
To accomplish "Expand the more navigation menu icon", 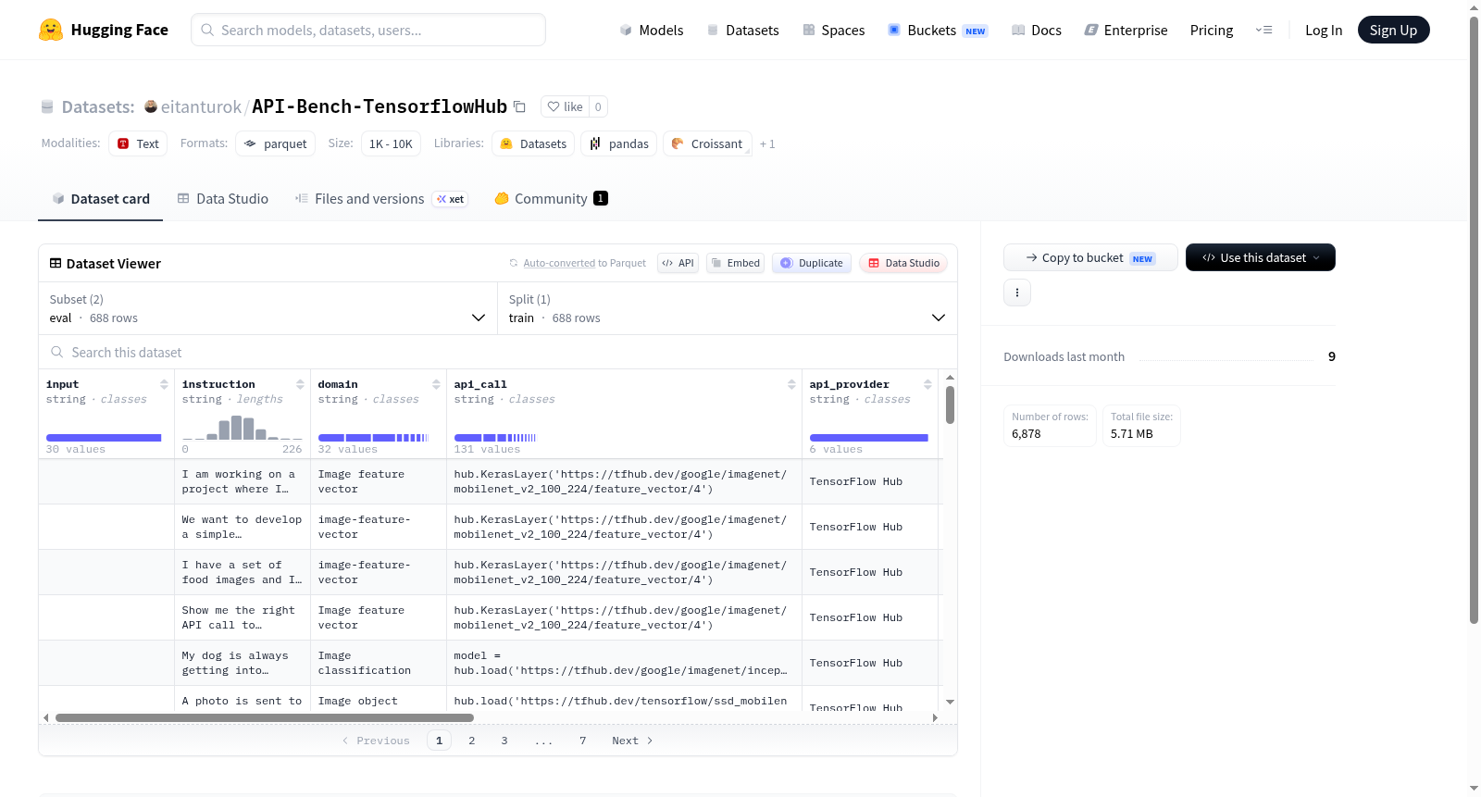I will [x=1263, y=31].
